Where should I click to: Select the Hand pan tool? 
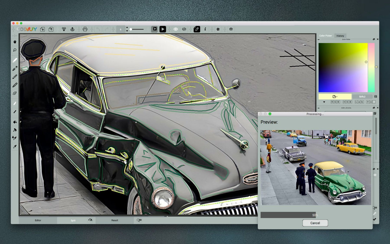pos(15,42)
